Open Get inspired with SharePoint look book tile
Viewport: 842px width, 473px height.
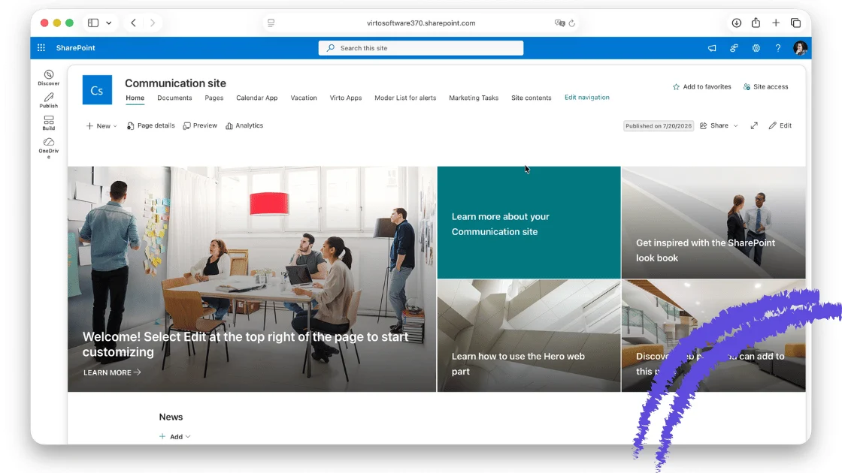pyautogui.click(x=713, y=222)
